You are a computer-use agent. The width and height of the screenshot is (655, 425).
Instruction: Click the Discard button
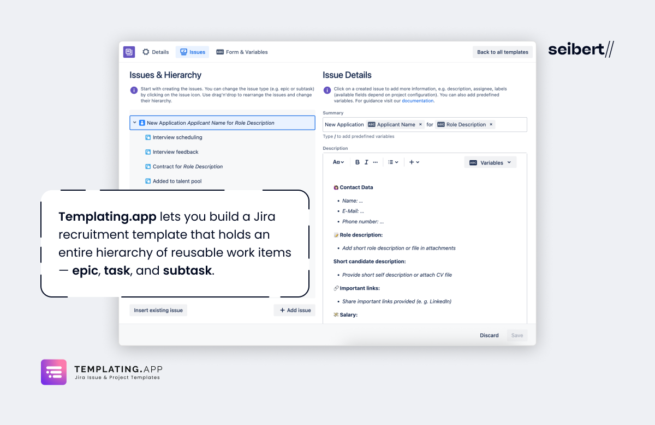click(489, 335)
